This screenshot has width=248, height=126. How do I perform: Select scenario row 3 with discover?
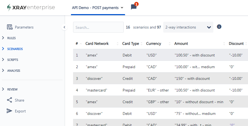(x=160, y=78)
